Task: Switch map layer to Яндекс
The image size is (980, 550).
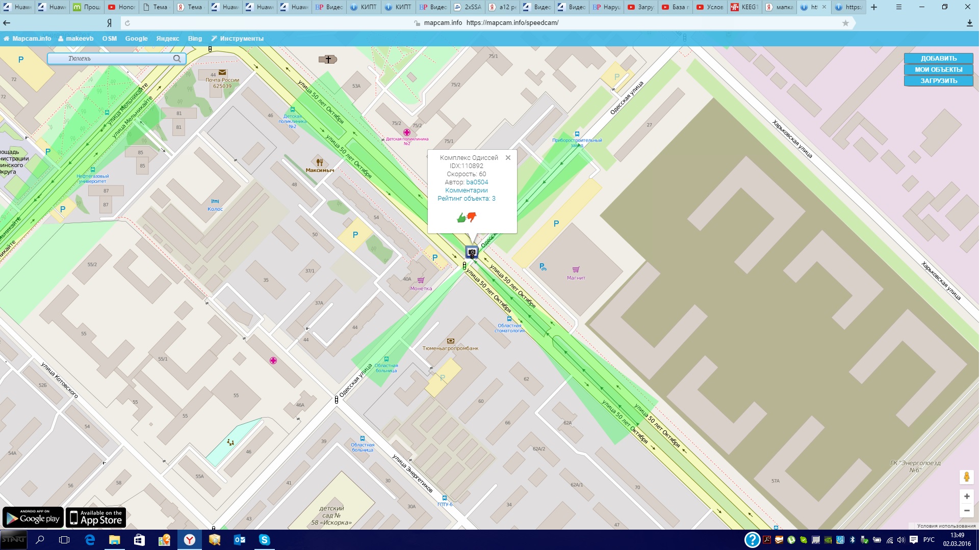Action: tap(168, 39)
